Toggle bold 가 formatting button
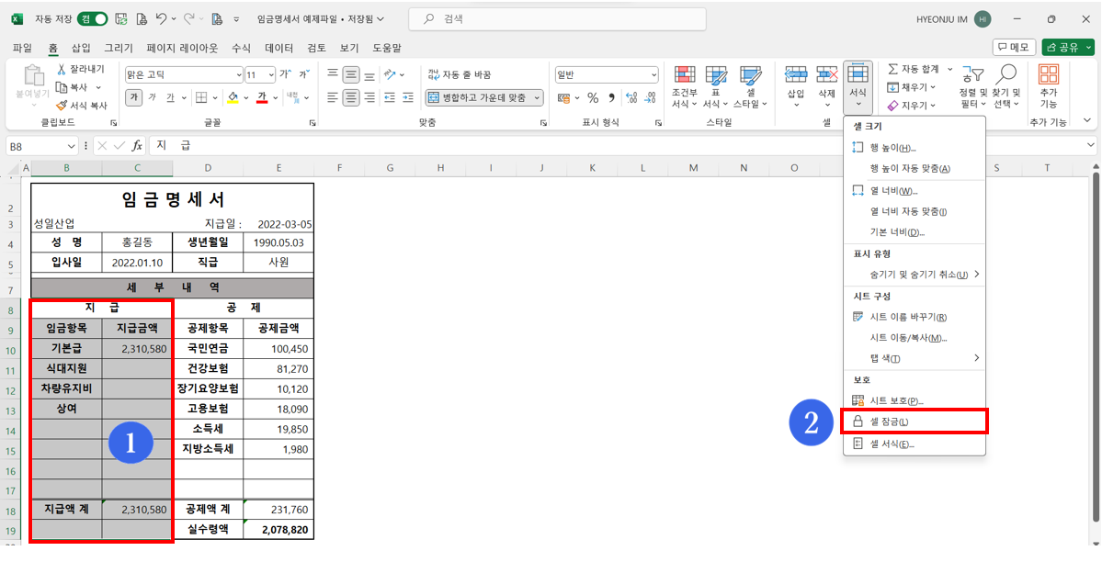1102x562 pixels. pyautogui.click(x=133, y=97)
